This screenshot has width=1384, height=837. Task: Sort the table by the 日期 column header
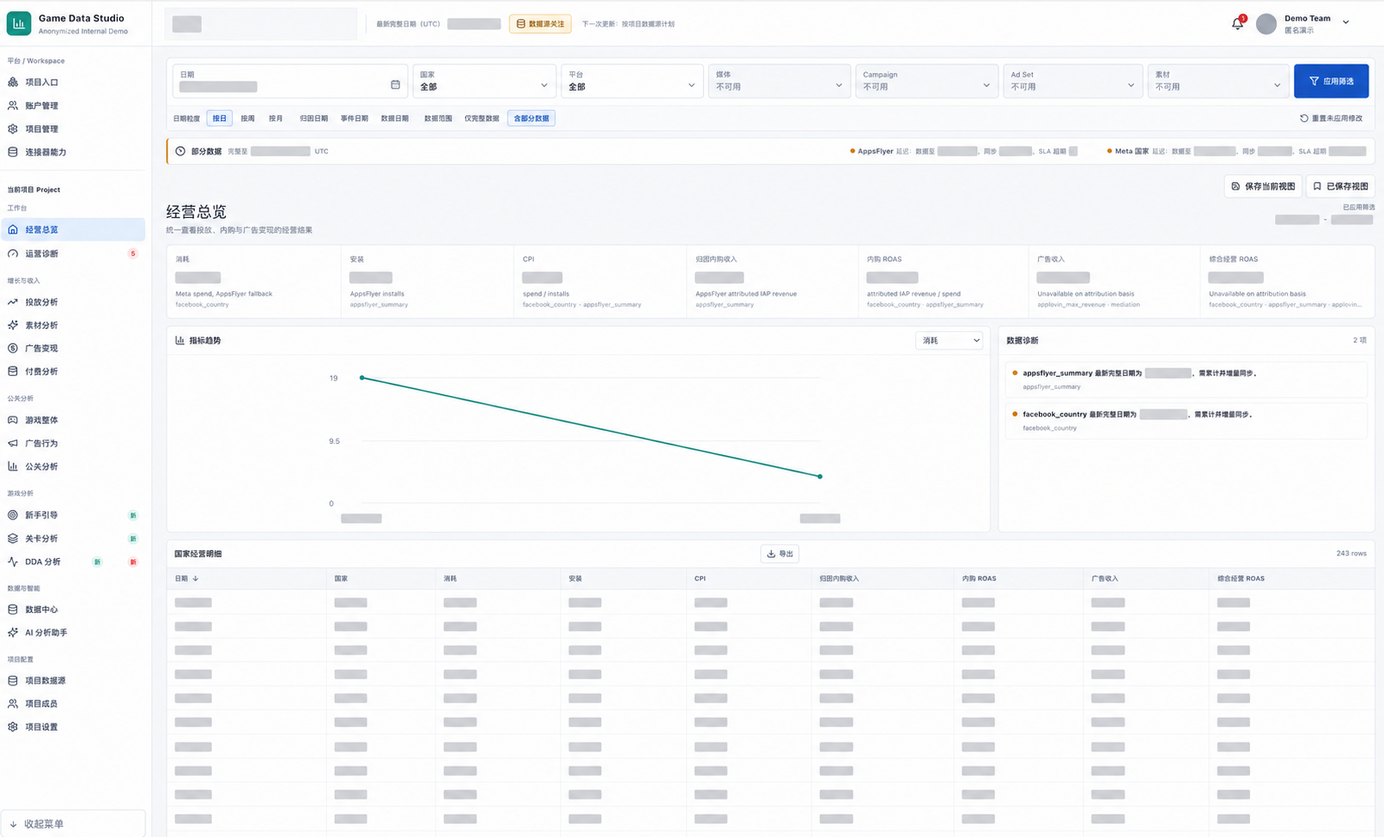[x=186, y=579]
